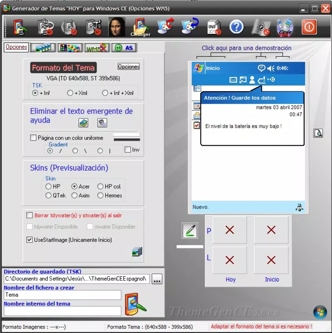Click the disabled webcam toolbar icon
332x333 pixels.
tap(261, 27)
